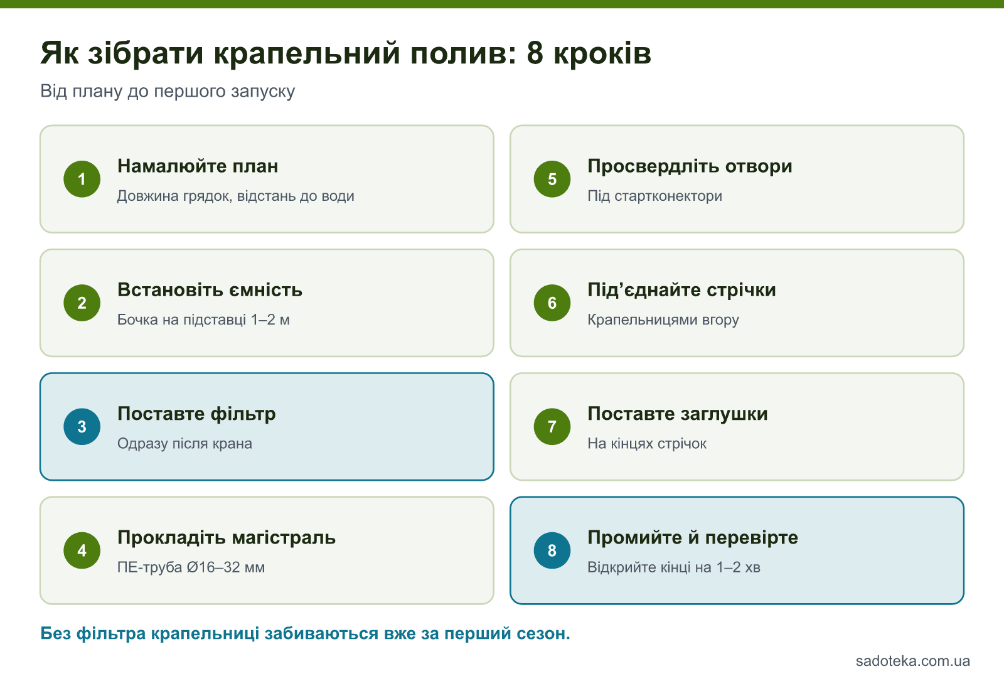Screen dimensions: 1004x686
Task: Click the text 'Одразу після крана'
Action: point(184,444)
